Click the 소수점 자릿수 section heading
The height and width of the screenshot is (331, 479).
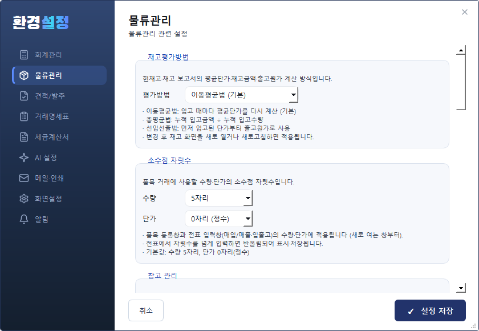click(x=169, y=160)
